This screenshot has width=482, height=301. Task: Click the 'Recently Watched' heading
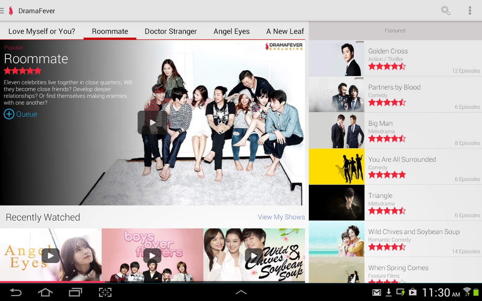point(43,217)
